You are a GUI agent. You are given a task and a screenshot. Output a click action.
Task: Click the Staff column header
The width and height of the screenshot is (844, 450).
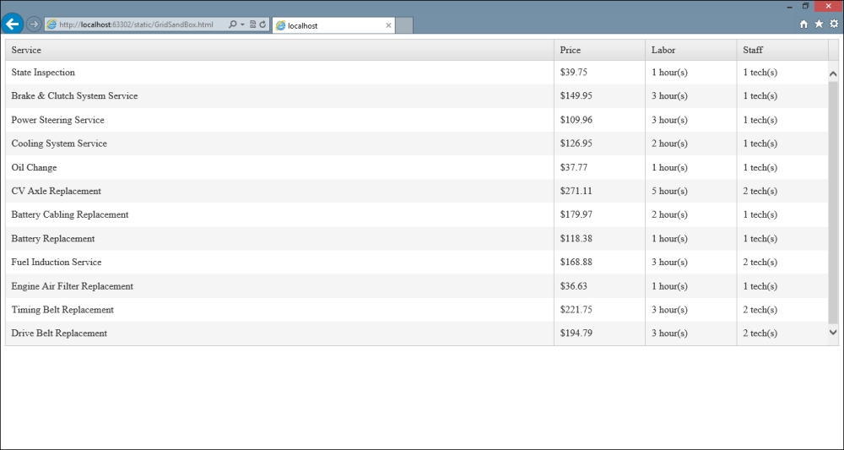coord(782,50)
